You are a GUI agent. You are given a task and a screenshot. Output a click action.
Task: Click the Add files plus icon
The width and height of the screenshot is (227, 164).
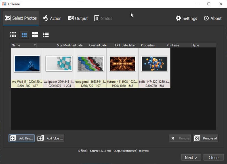(12, 138)
